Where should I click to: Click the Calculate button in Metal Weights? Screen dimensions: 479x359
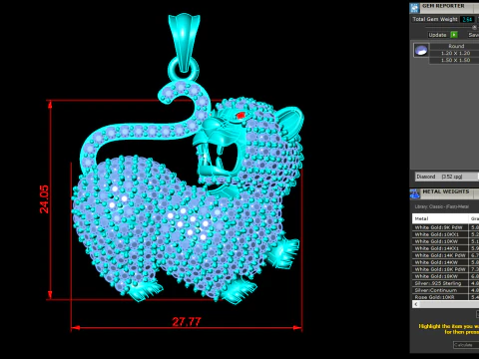[466, 345]
